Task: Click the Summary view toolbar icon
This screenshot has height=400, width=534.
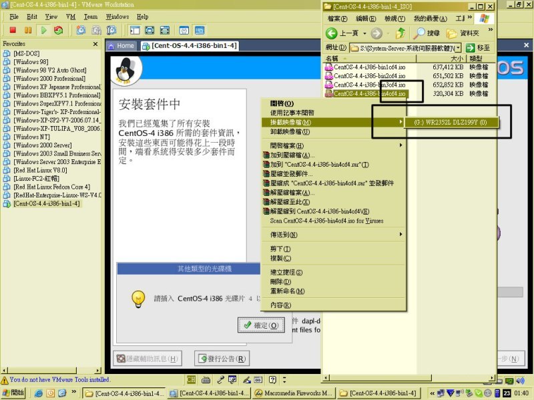Action: pos(184,30)
